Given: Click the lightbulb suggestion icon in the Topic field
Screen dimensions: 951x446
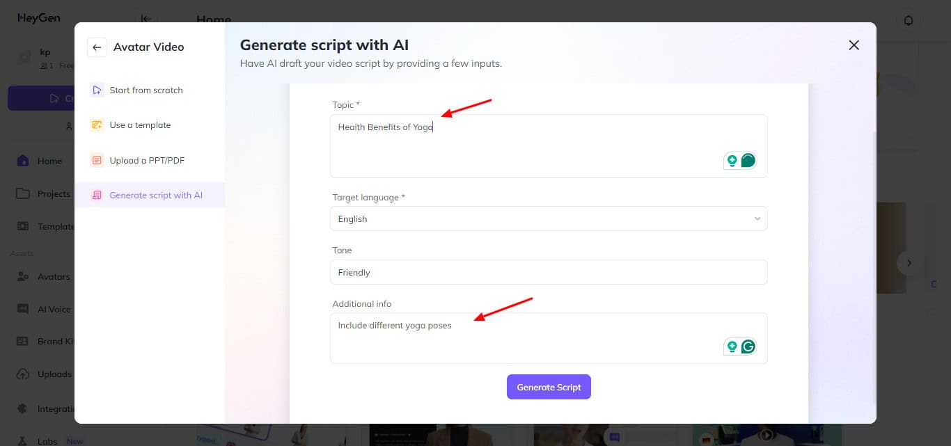Looking at the screenshot, I should (732, 161).
